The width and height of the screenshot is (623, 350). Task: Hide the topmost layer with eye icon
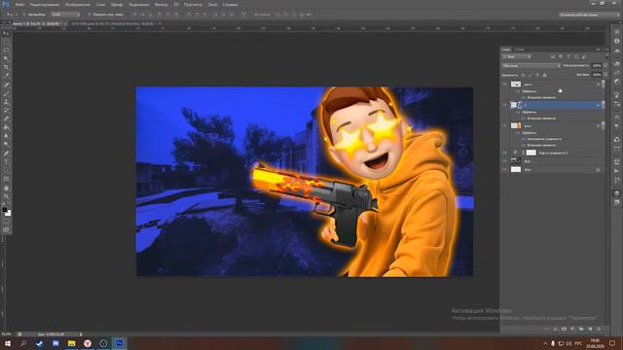tap(504, 85)
